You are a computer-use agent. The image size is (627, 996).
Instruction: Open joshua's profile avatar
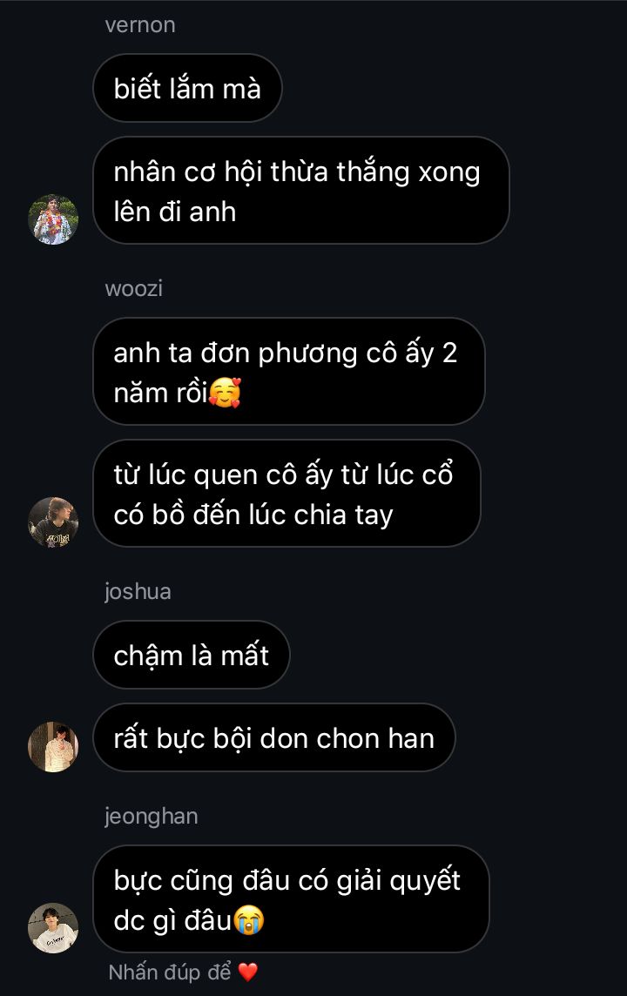pos(53,747)
